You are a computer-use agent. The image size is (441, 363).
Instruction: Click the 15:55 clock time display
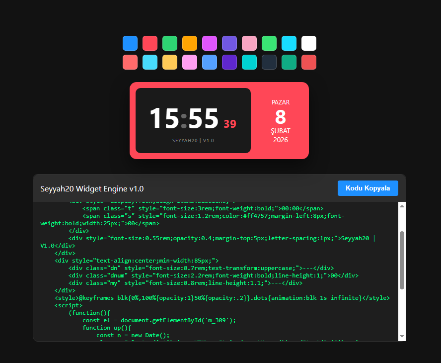click(x=184, y=119)
